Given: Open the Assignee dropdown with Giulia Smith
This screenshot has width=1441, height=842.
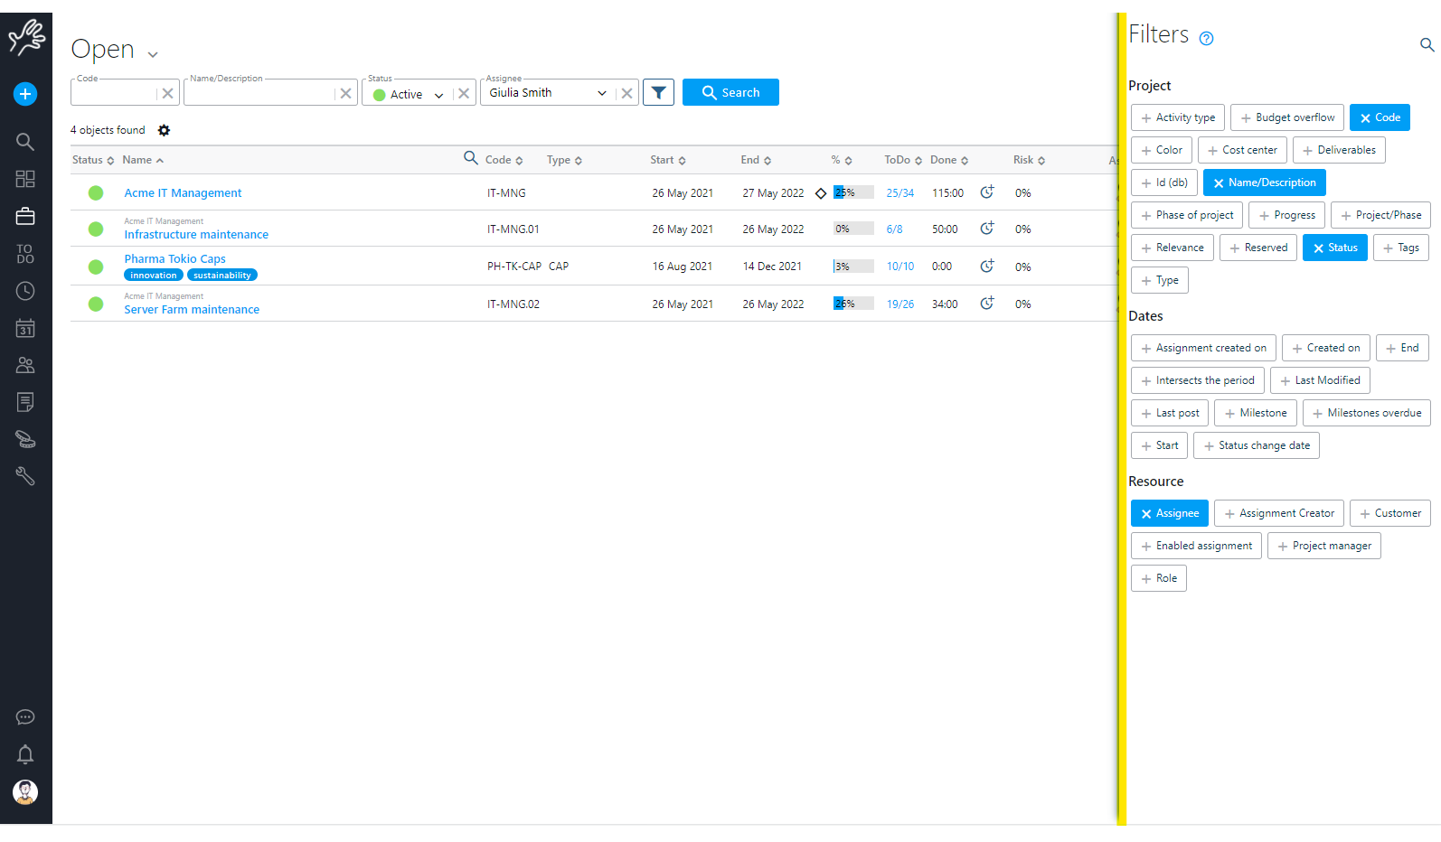Looking at the screenshot, I should [601, 93].
